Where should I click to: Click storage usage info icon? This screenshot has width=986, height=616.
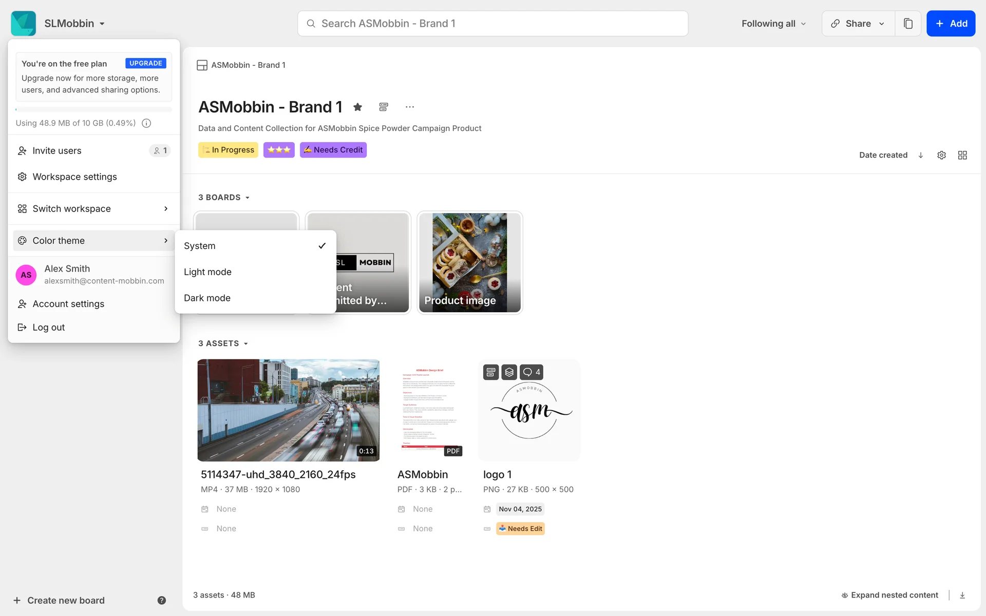pyautogui.click(x=146, y=123)
